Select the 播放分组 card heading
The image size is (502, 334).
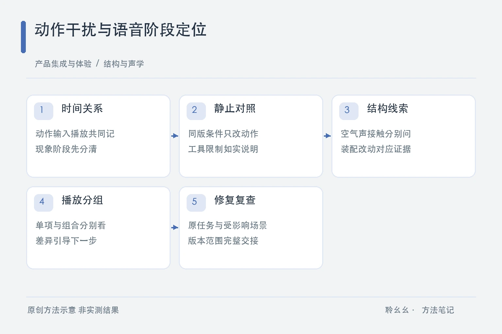82,200
